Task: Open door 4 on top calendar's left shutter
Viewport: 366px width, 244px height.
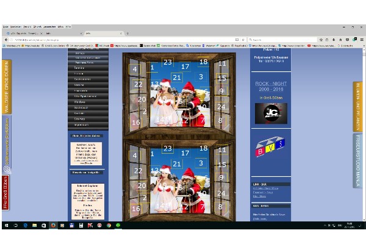Action: point(135,70)
